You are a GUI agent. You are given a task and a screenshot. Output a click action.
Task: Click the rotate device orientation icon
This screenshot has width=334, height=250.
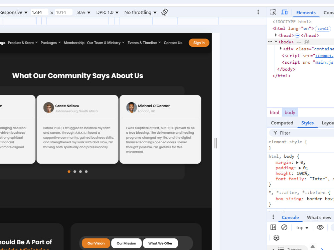tap(165, 12)
